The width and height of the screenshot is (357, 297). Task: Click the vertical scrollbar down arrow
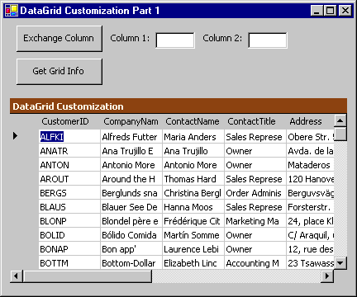pyautogui.click(x=340, y=263)
